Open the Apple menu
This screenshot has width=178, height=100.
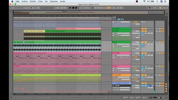[x=12, y=1]
